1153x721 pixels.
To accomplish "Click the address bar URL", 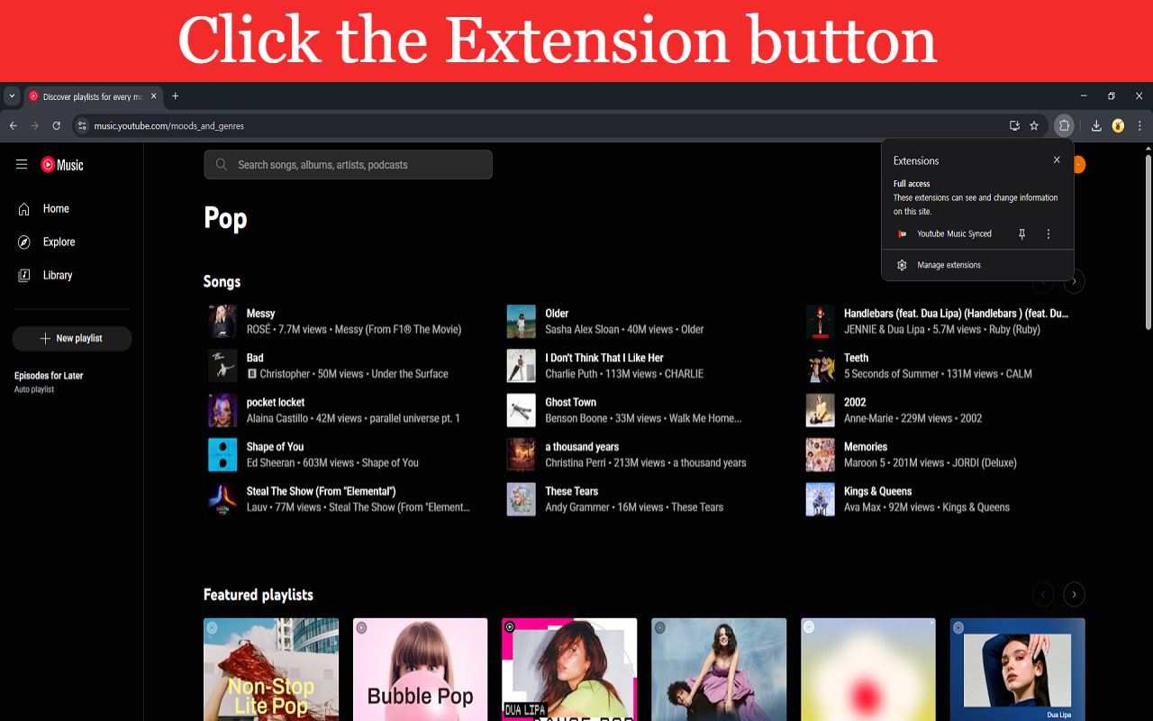I will [x=169, y=126].
